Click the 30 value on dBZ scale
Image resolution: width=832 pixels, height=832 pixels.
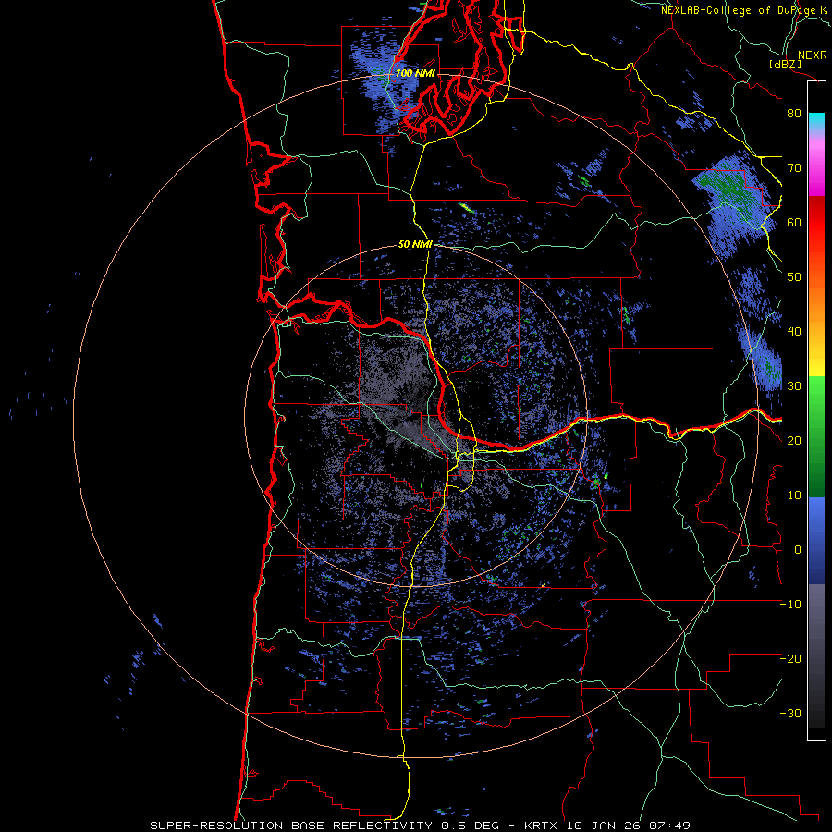pyautogui.click(x=794, y=386)
